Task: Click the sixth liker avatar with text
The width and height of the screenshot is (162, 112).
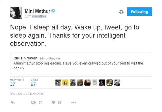Action: click(x=95, y=83)
